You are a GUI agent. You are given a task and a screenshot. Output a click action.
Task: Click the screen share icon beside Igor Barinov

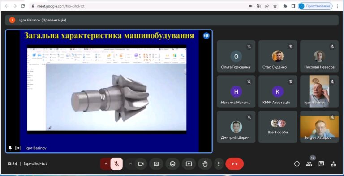click(x=18, y=148)
